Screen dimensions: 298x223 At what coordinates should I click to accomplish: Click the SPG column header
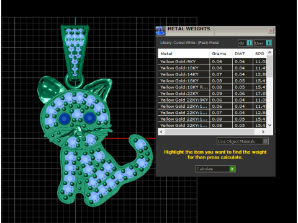[x=260, y=54]
